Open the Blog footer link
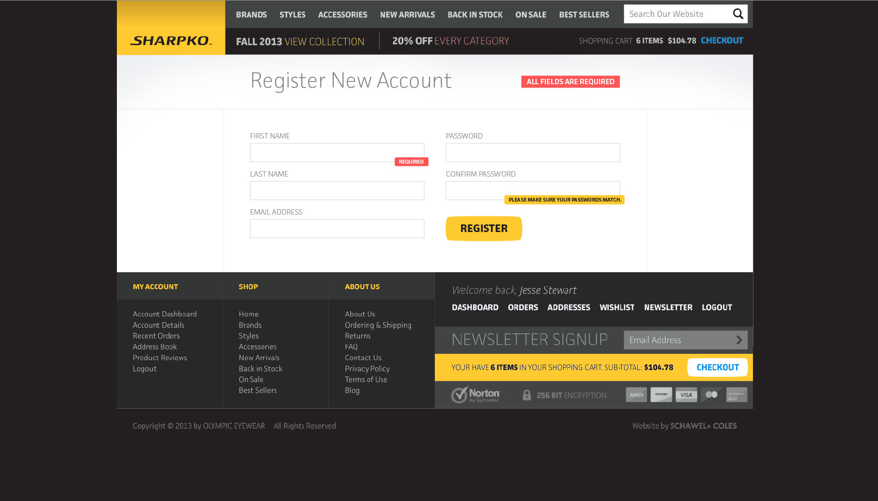 [352, 391]
